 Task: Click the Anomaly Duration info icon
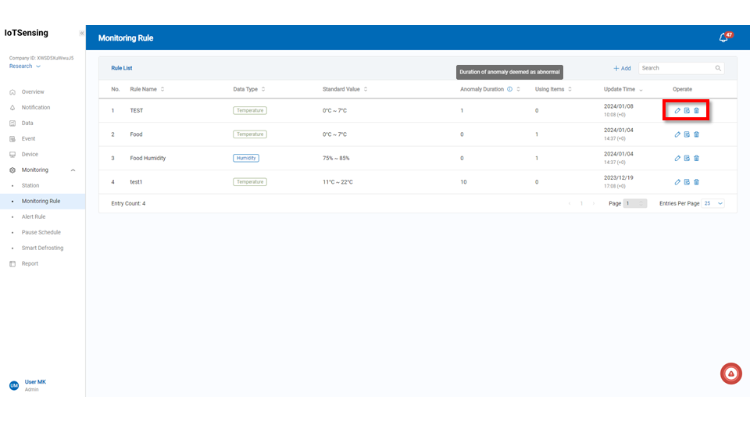click(510, 89)
